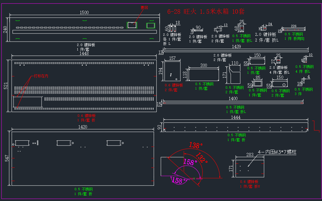Click the 157 dimension above the 0.6 galvanized plate
The image size is (322, 201).
pyautogui.click(x=172, y=58)
